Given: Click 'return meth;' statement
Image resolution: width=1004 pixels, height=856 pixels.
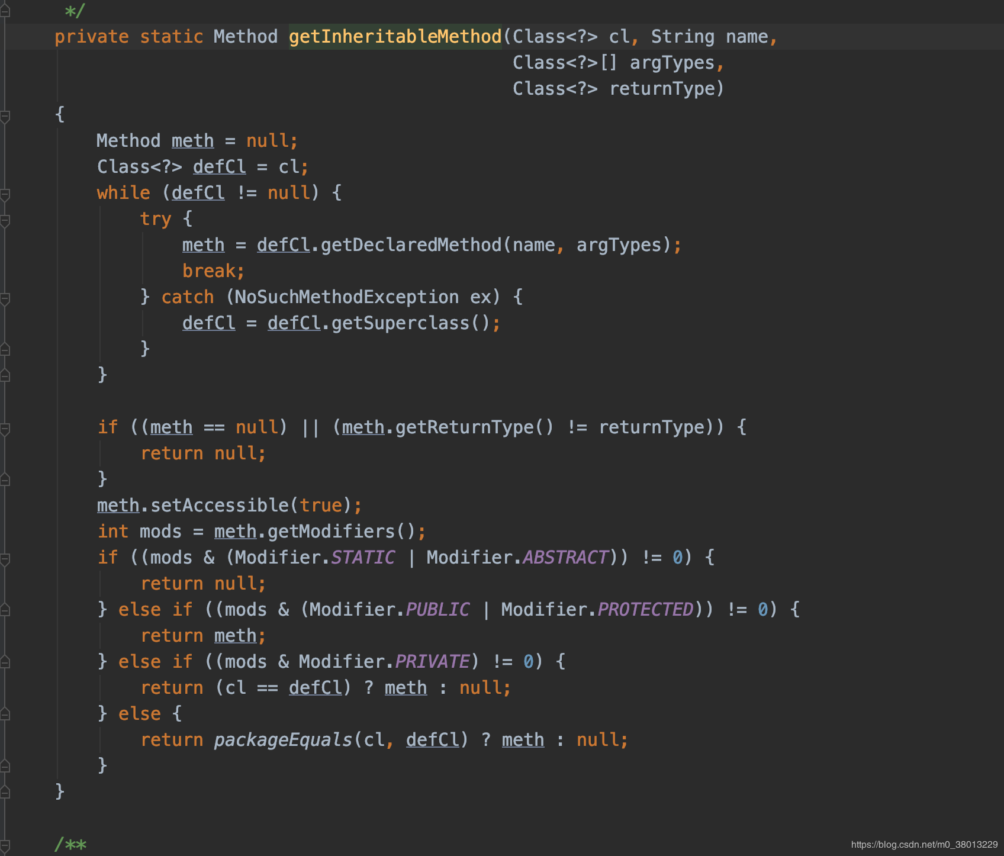Looking at the screenshot, I should pyautogui.click(x=203, y=636).
